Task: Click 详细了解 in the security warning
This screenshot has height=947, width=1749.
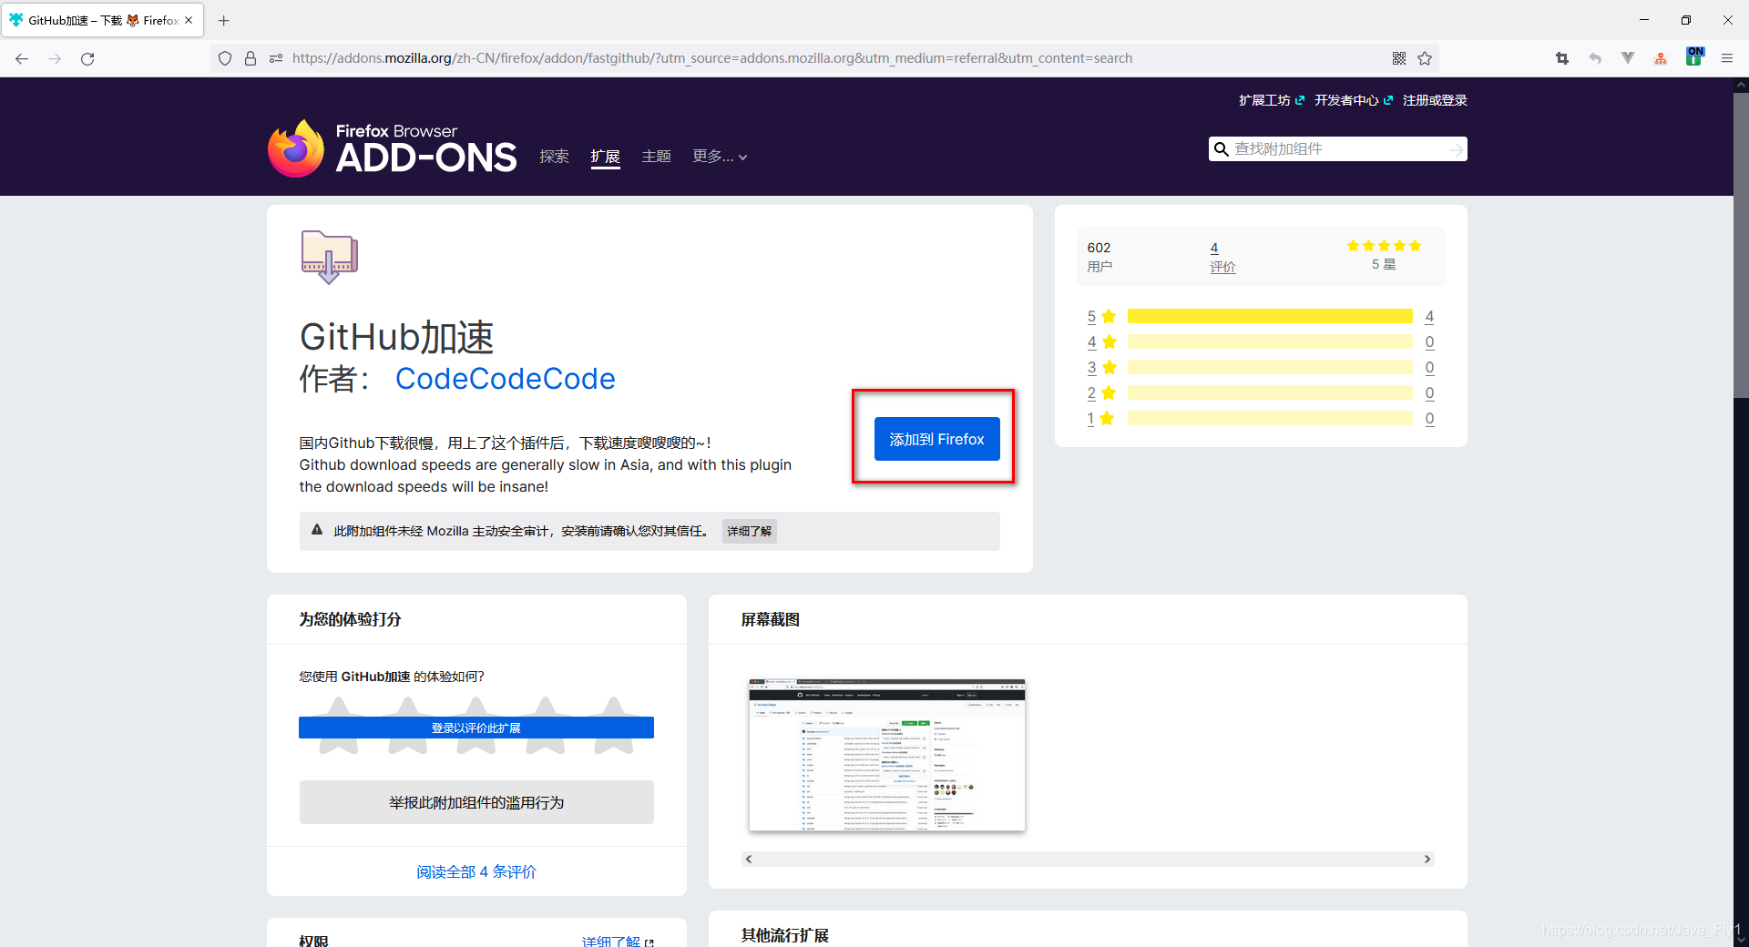Action: coord(749,531)
